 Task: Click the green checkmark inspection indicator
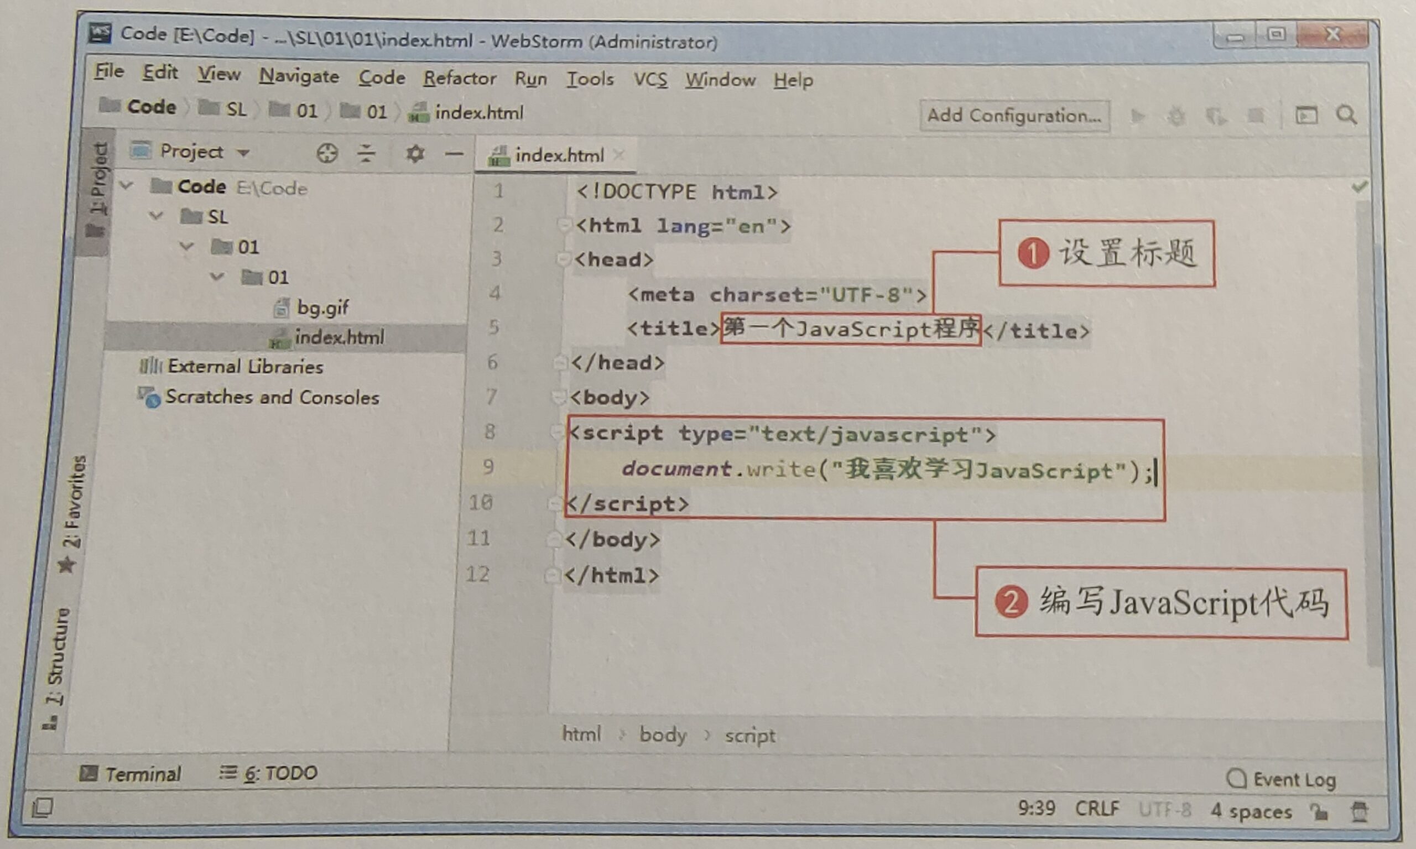point(1360,186)
